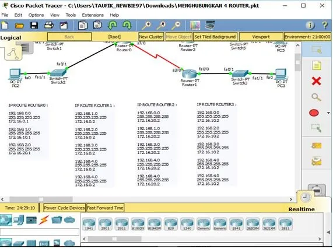Viewport: 333px width, 249px height.
Task: Open the logical workspace navigation icon
Action: coord(13,53)
